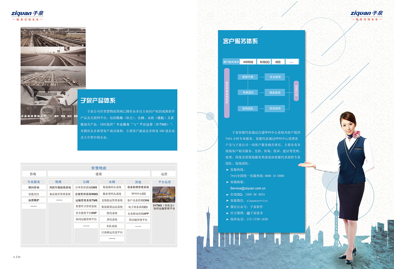Click the 智慧物流 table title

[x=99, y=168]
